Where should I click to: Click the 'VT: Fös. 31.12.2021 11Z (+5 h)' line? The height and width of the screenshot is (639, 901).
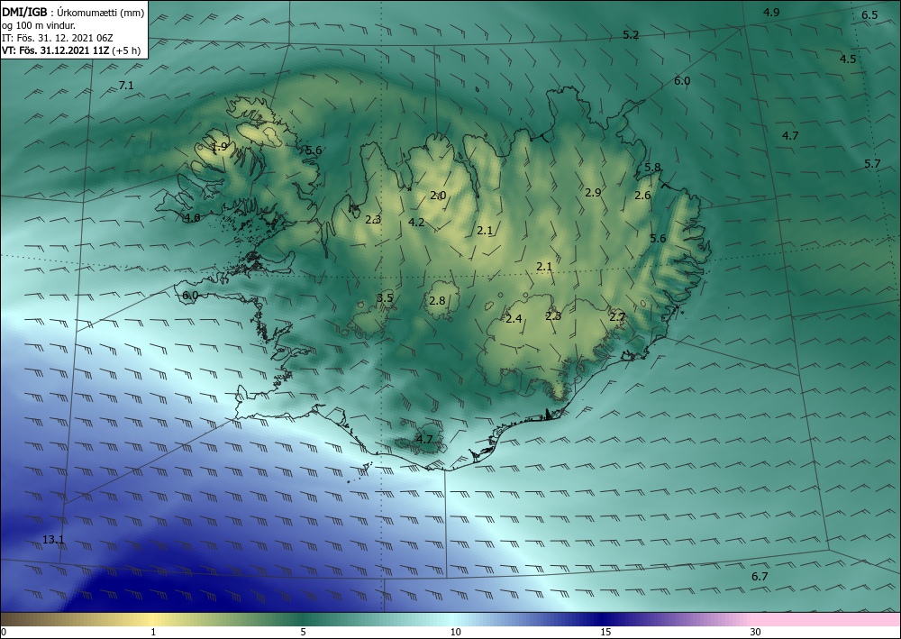tap(69, 50)
